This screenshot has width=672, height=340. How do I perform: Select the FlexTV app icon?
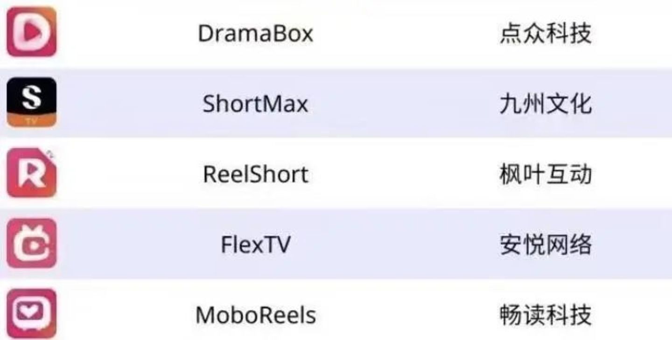(31, 243)
